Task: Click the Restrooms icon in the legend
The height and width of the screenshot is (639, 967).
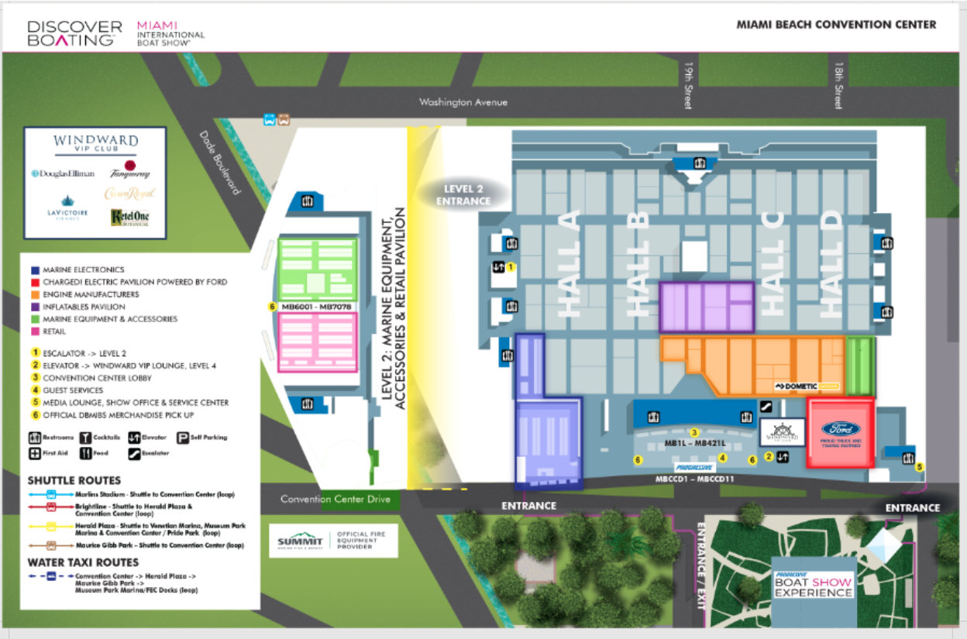Action: pos(33,438)
